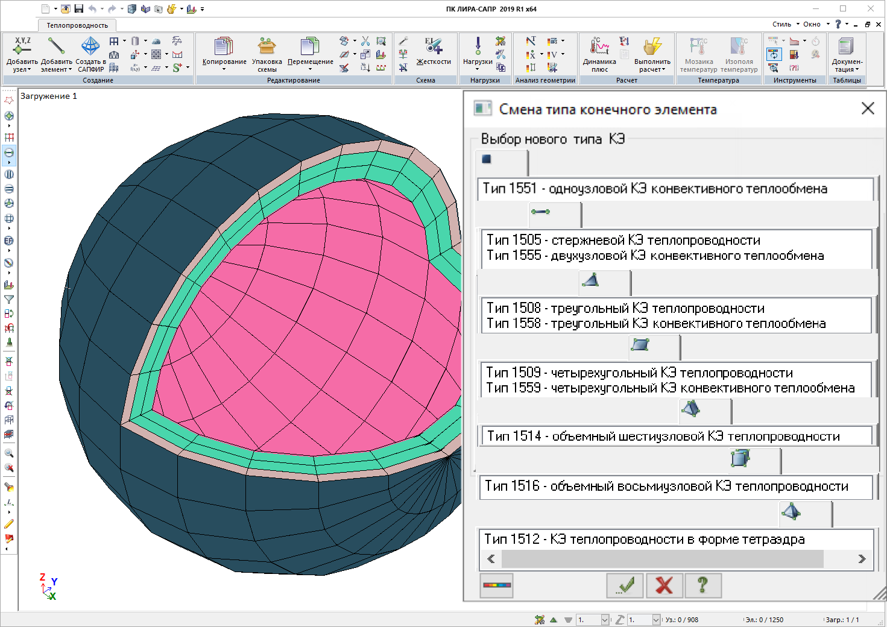Click the horizontal scrollbar right arrow
Screen dimensions: 887x627
[862, 559]
